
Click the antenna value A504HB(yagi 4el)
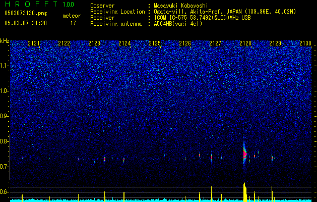[178, 24]
